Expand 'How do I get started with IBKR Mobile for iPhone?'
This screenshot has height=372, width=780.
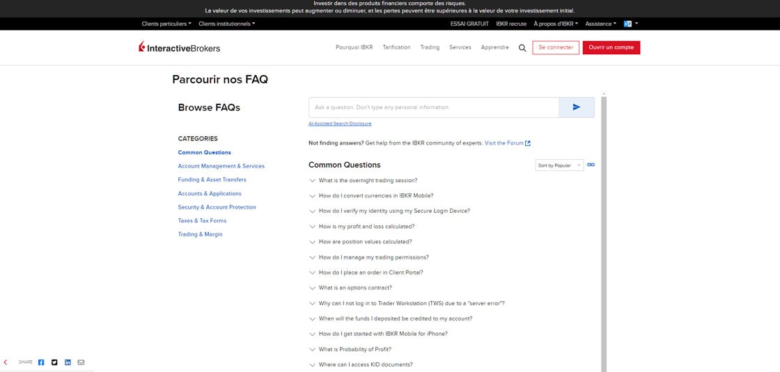(x=378, y=334)
